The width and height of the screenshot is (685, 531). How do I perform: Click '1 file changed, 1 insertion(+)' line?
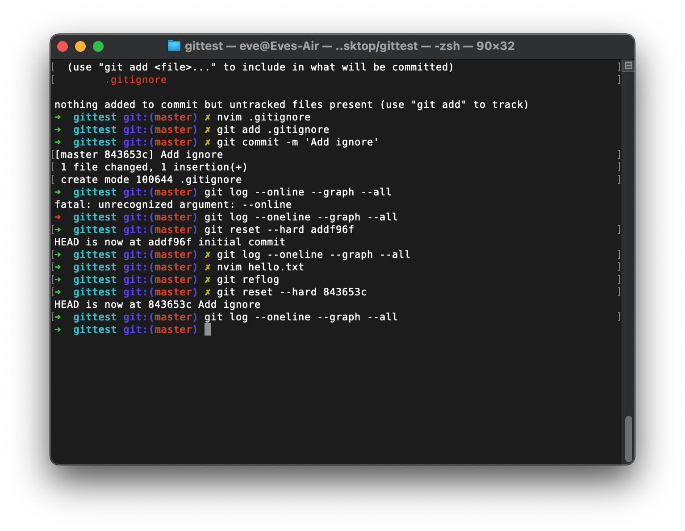click(154, 167)
